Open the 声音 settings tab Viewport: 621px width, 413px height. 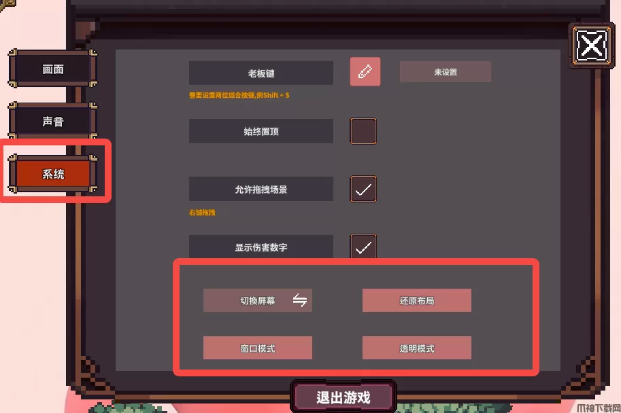coord(52,121)
